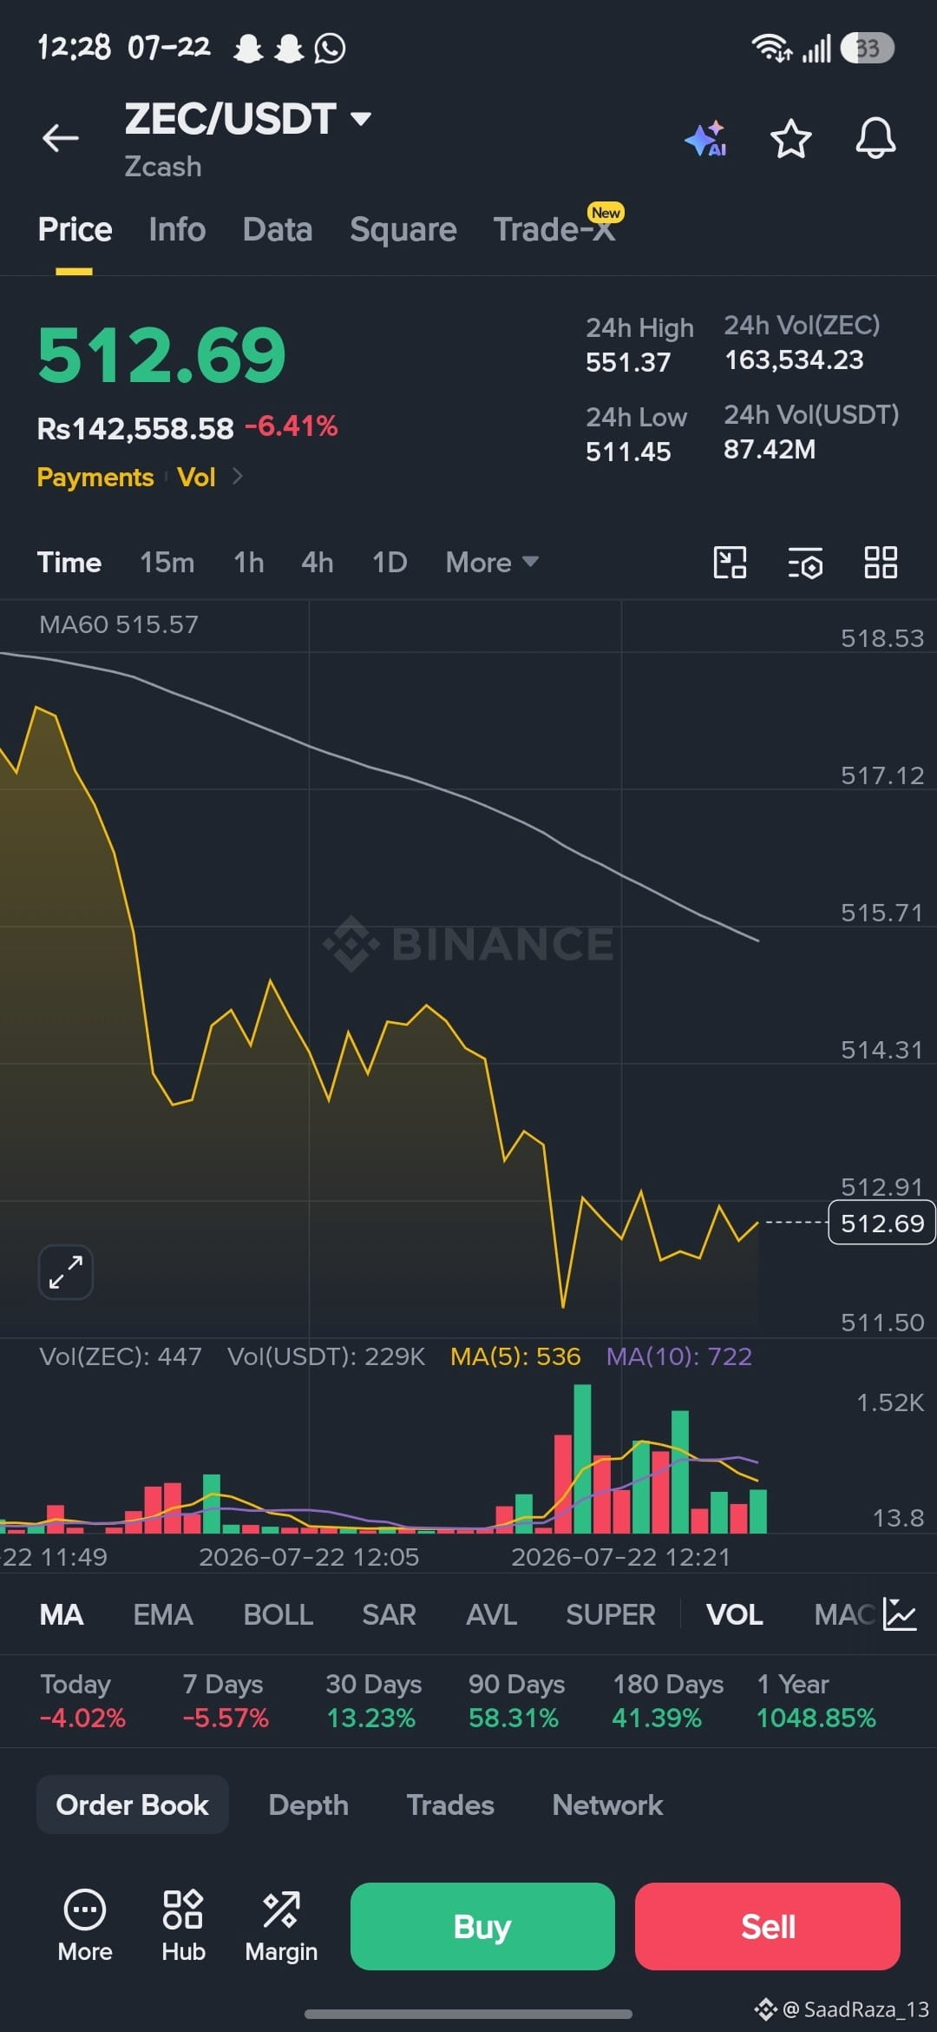937x2032 pixels.
Task: Tap the 24h Low value 511.45
Action: click(x=628, y=452)
